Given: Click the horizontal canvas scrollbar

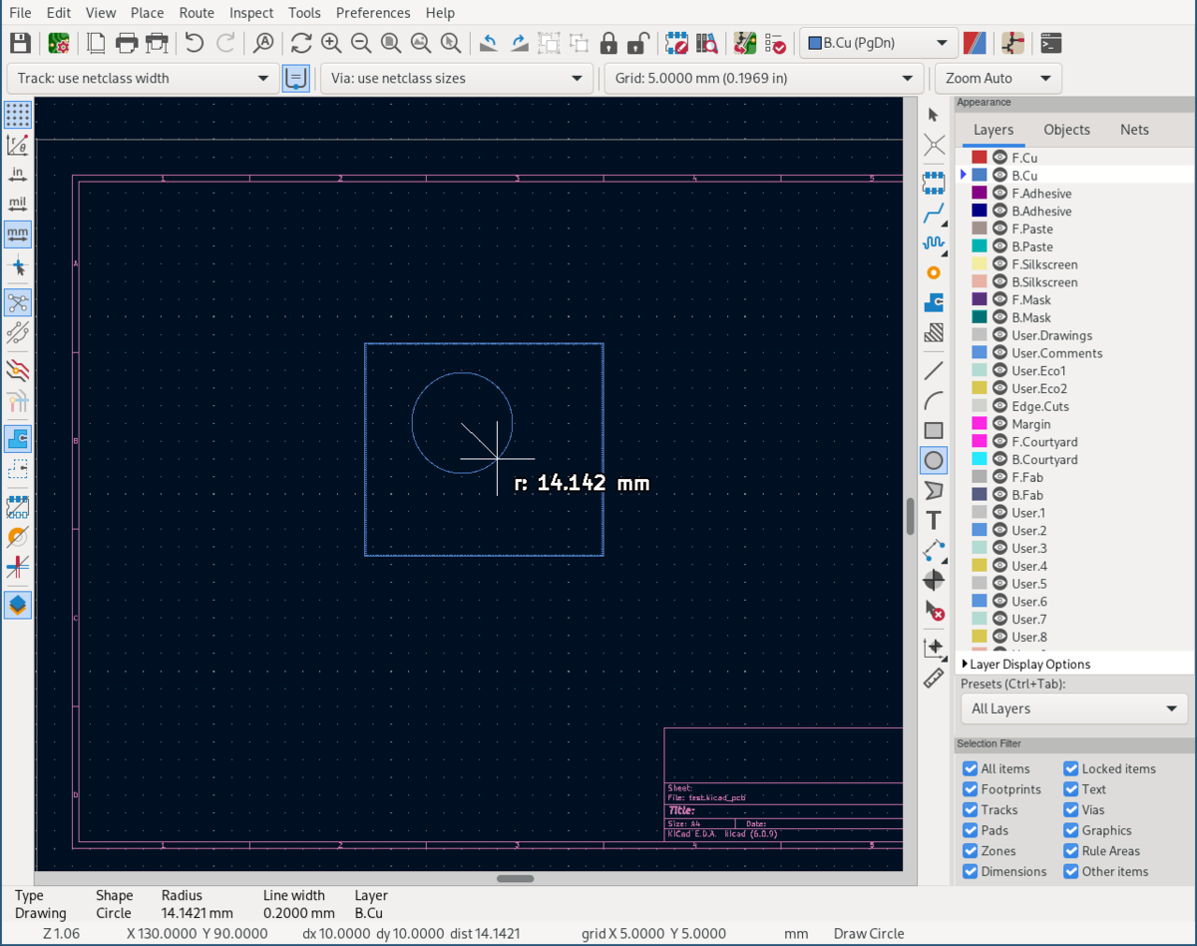Looking at the screenshot, I should click(x=516, y=878).
